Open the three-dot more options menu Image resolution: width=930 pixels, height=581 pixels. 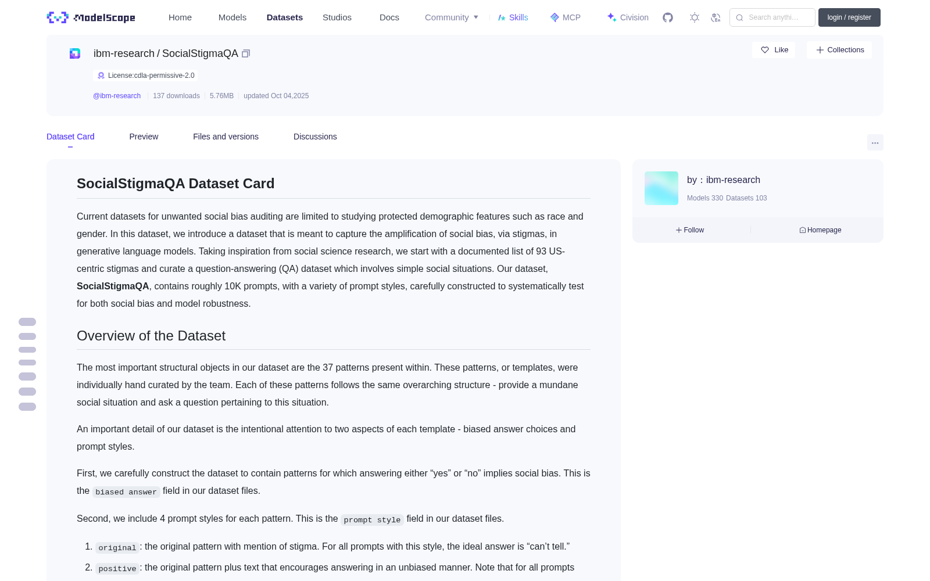coord(875,142)
